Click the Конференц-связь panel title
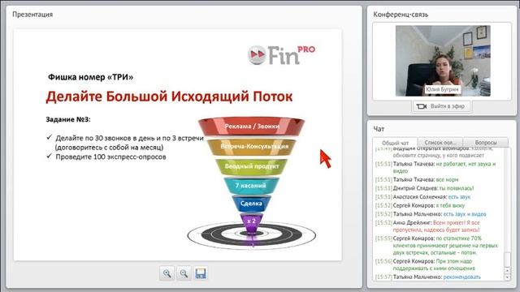 [x=401, y=15]
